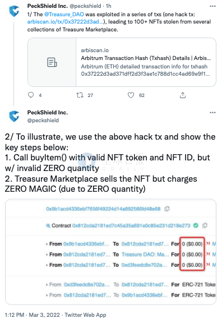Click the PeckShield avatar on first tweet
The height and width of the screenshot is (323, 222).
(x=14, y=11)
